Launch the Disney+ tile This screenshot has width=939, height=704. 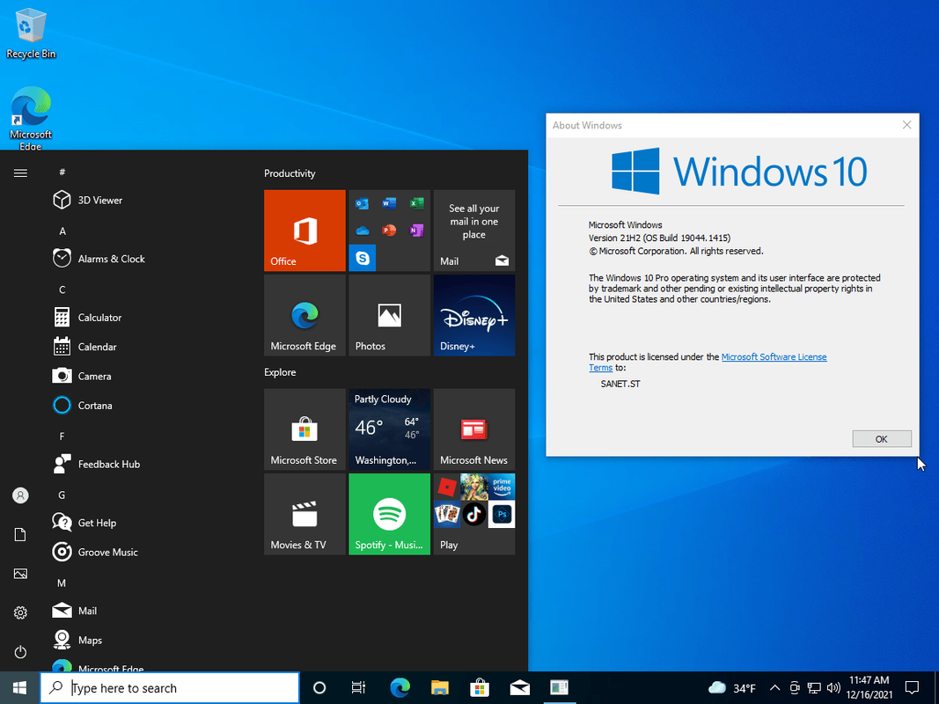[474, 316]
